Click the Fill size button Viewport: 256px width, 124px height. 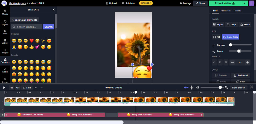tap(216, 37)
